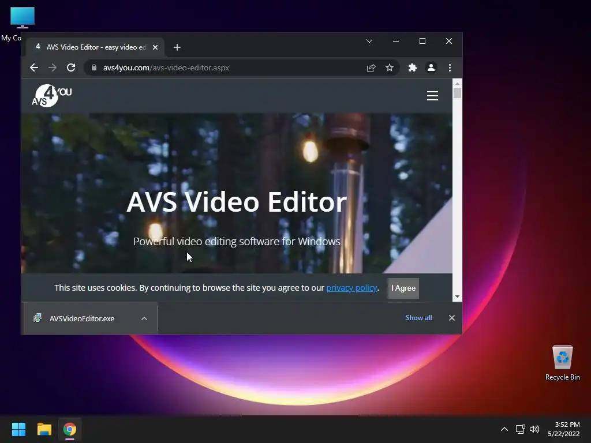Click the browser forward arrow

point(53,68)
